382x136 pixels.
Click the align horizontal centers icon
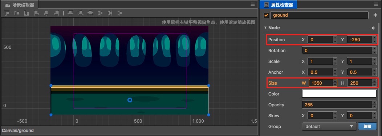[46, 13]
